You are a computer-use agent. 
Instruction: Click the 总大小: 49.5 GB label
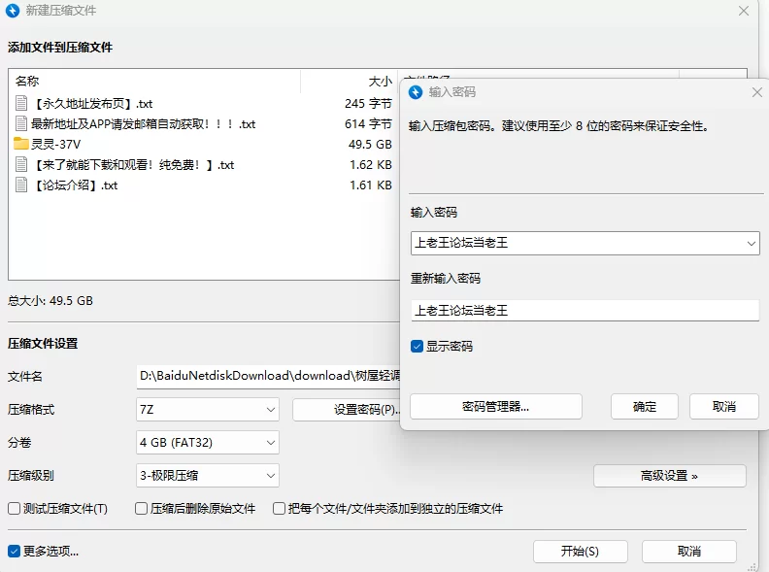click(50, 301)
